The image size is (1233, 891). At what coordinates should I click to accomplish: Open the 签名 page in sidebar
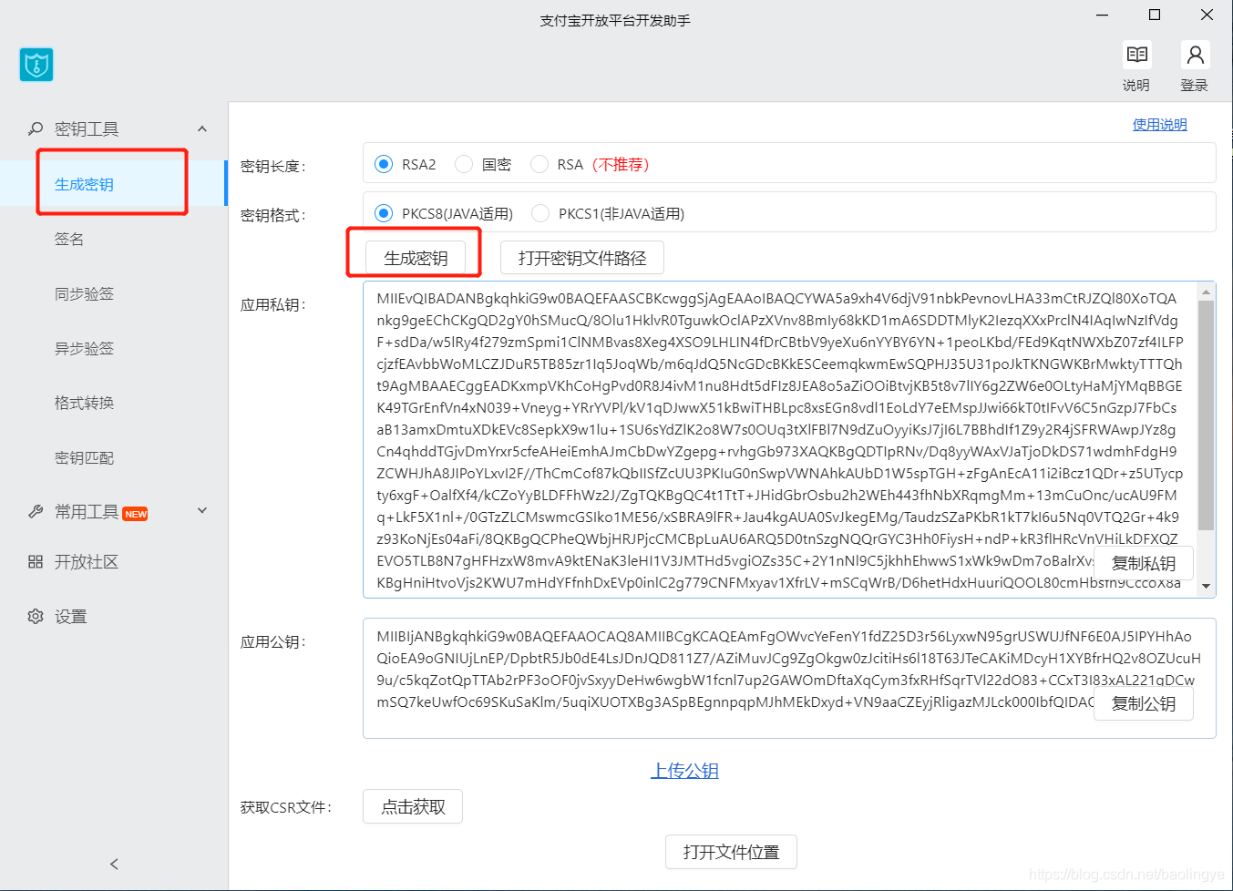(85, 239)
